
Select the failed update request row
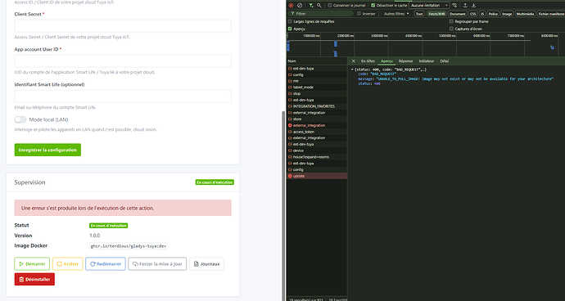(x=317, y=176)
